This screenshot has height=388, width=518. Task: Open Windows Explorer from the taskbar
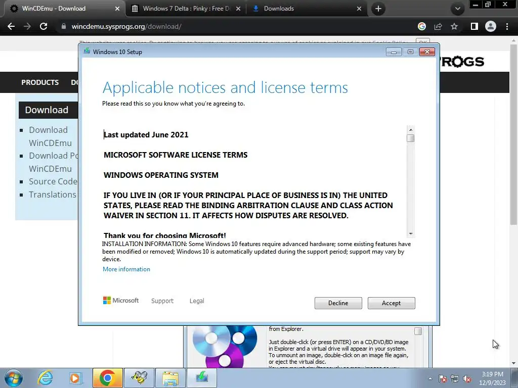[x=170, y=378]
